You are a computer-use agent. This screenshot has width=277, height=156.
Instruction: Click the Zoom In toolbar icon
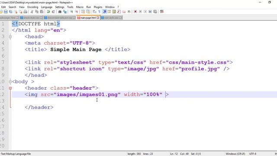click(x=71, y=12)
